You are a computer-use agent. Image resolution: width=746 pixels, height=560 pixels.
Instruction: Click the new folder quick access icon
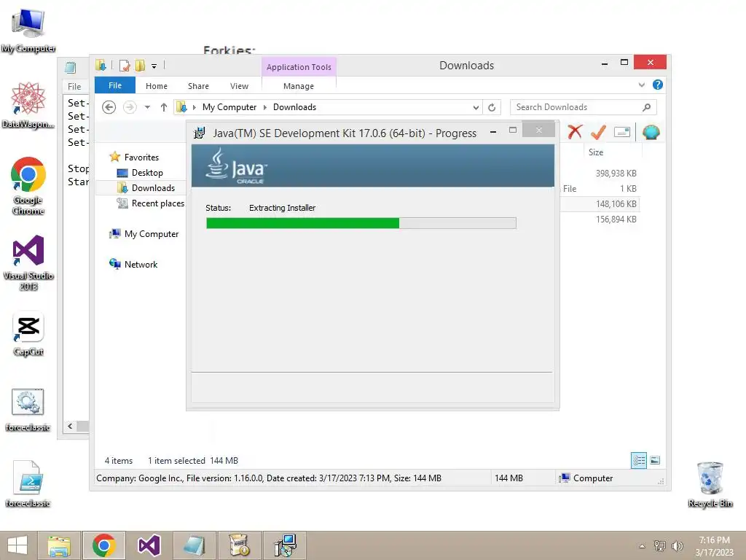tap(140, 66)
